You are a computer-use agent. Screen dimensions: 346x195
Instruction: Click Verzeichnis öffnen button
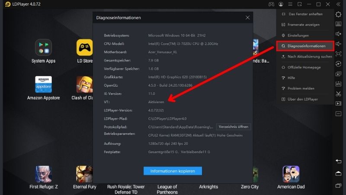click(234, 127)
